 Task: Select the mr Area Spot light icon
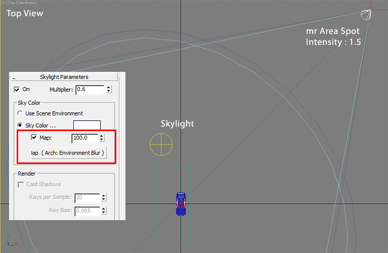click(x=366, y=15)
